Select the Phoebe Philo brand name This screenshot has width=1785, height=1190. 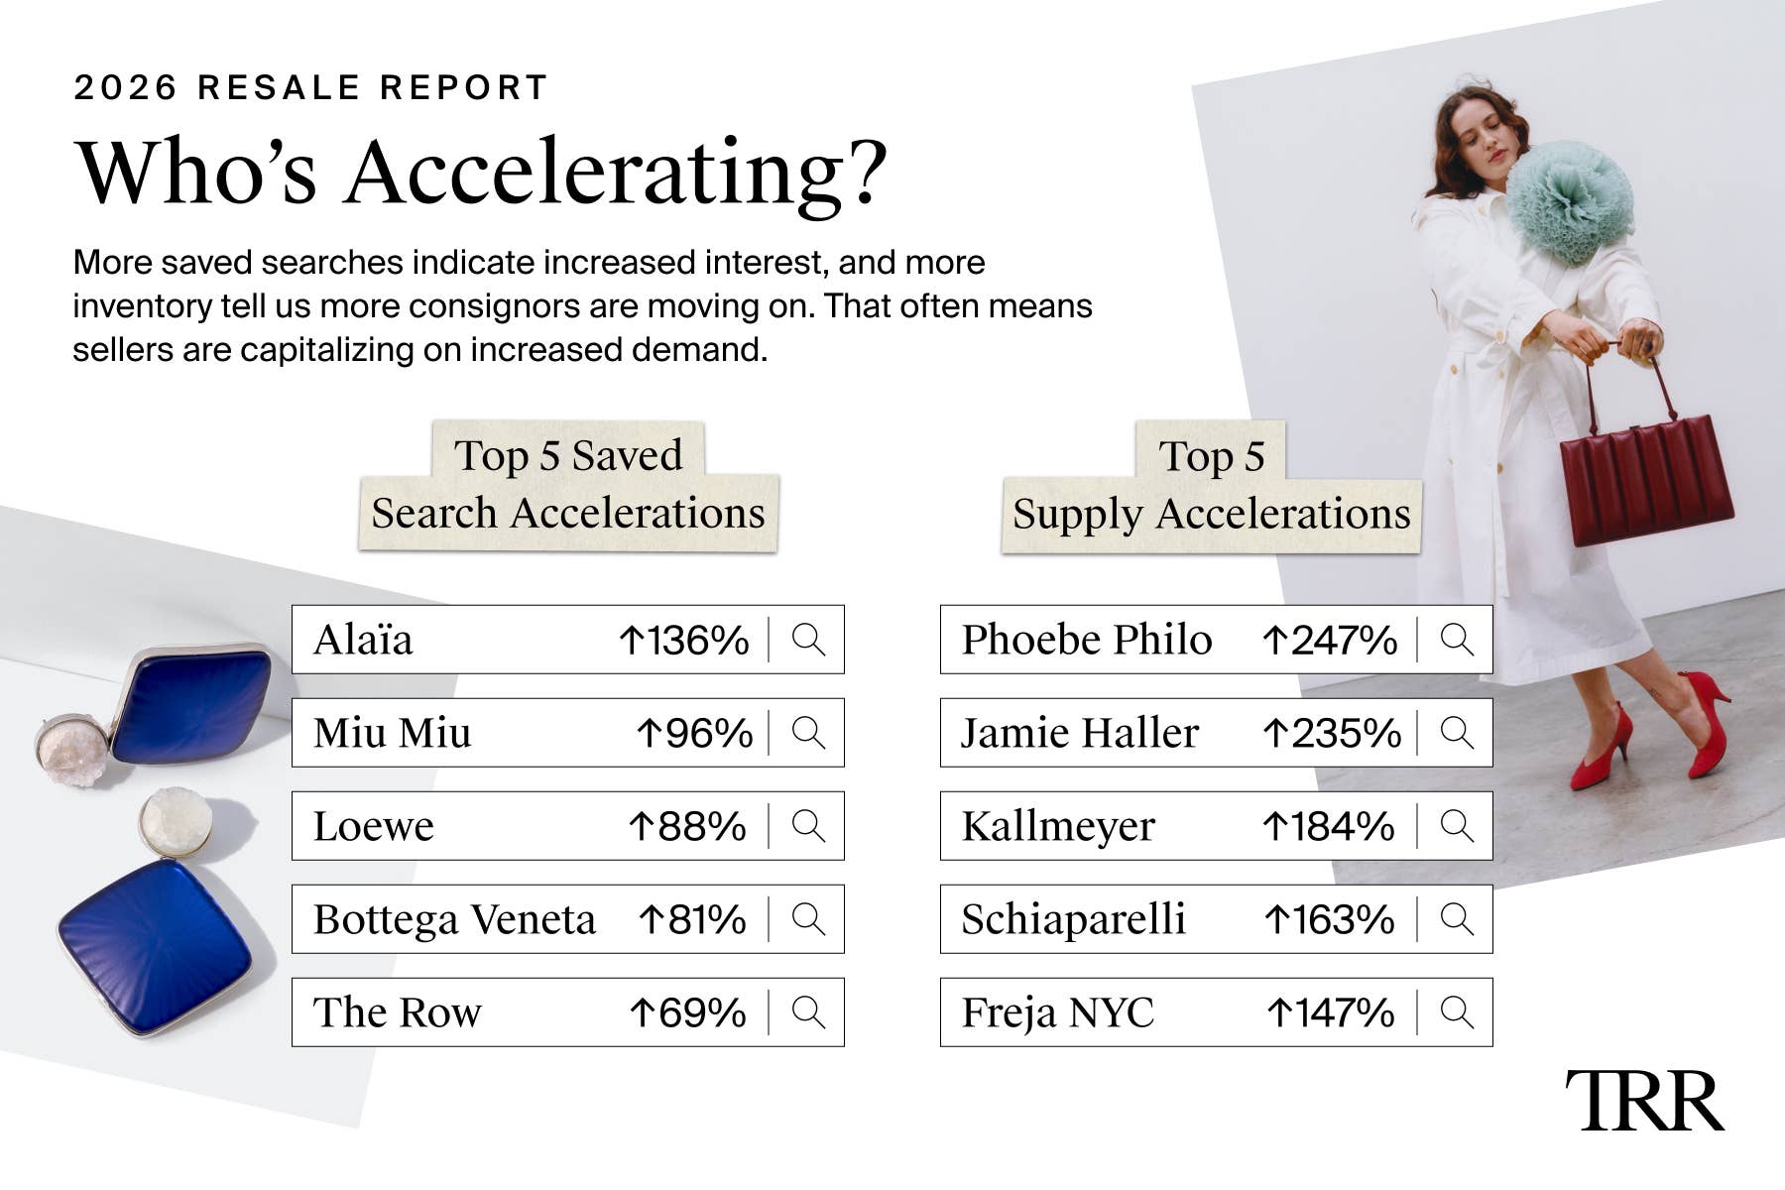click(1087, 640)
